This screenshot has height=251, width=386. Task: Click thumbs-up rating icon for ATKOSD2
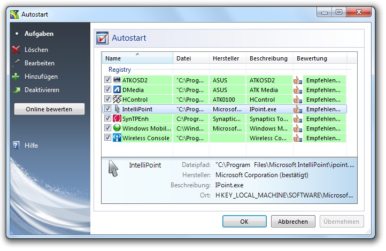click(x=298, y=80)
